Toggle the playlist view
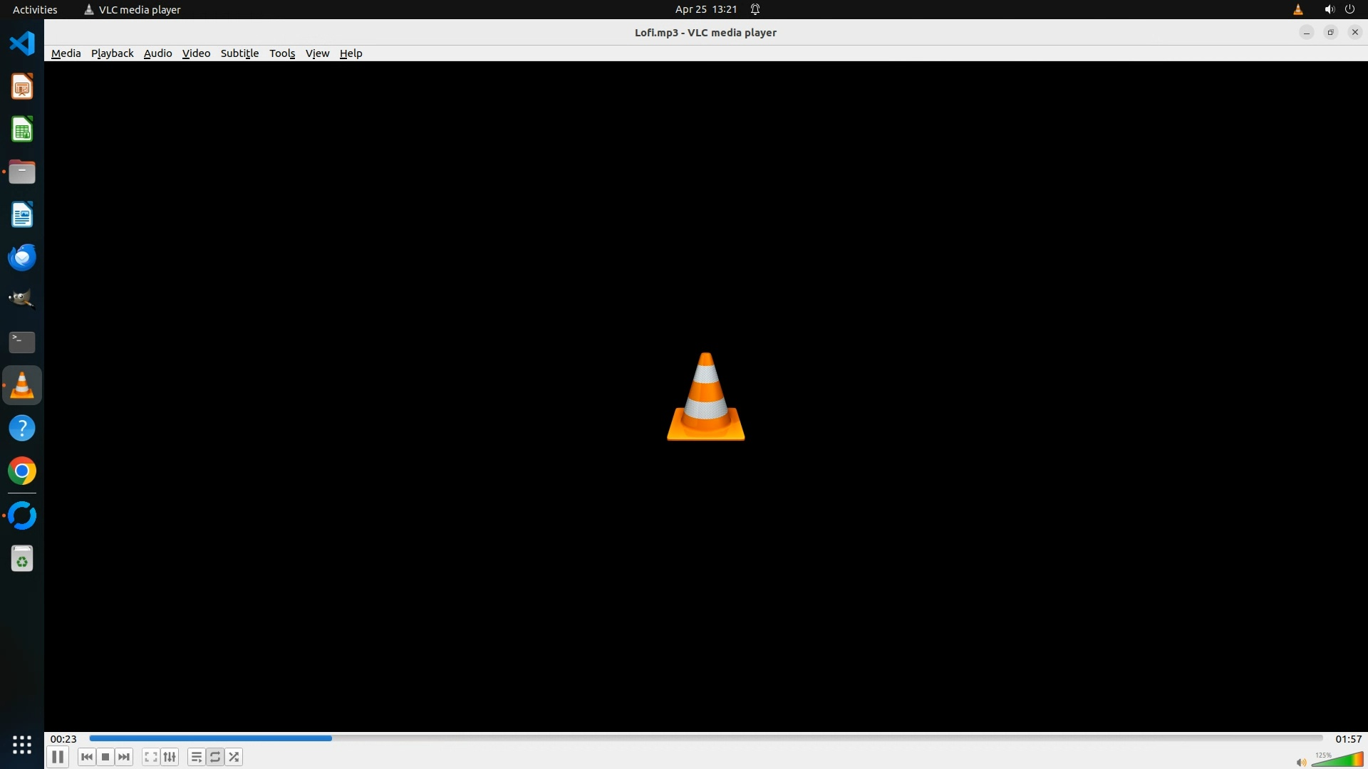Screen dimensions: 1368x769 [196, 757]
